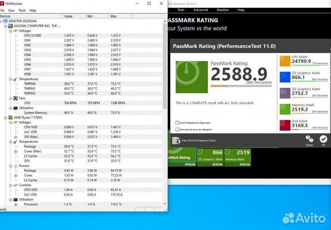Collapse the DESKTOP-8U8TGAN tree node
Screen dimensions: 331x230
1,21
